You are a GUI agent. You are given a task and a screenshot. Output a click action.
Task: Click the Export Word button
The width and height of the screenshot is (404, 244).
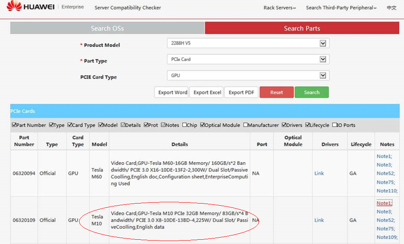click(173, 92)
